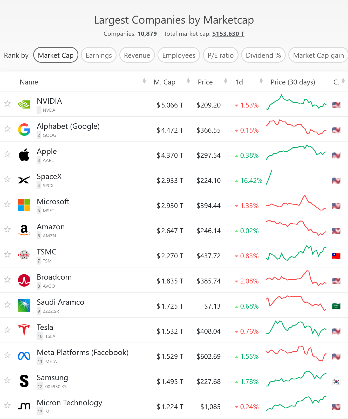Click the NVIDIA logo icon
The height and width of the screenshot is (419, 348).
[x=24, y=104]
